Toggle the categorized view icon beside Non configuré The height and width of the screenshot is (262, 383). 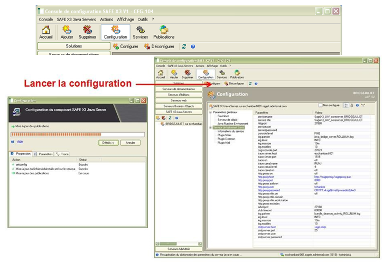coord(346,106)
